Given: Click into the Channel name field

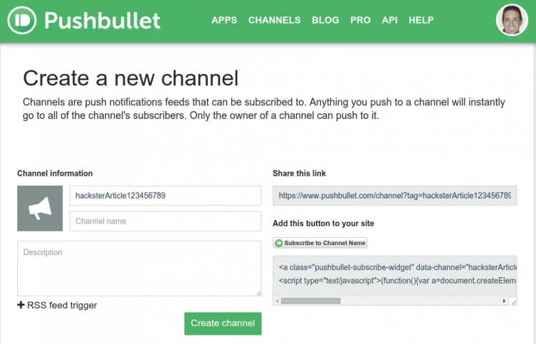Looking at the screenshot, I should click(x=165, y=221).
